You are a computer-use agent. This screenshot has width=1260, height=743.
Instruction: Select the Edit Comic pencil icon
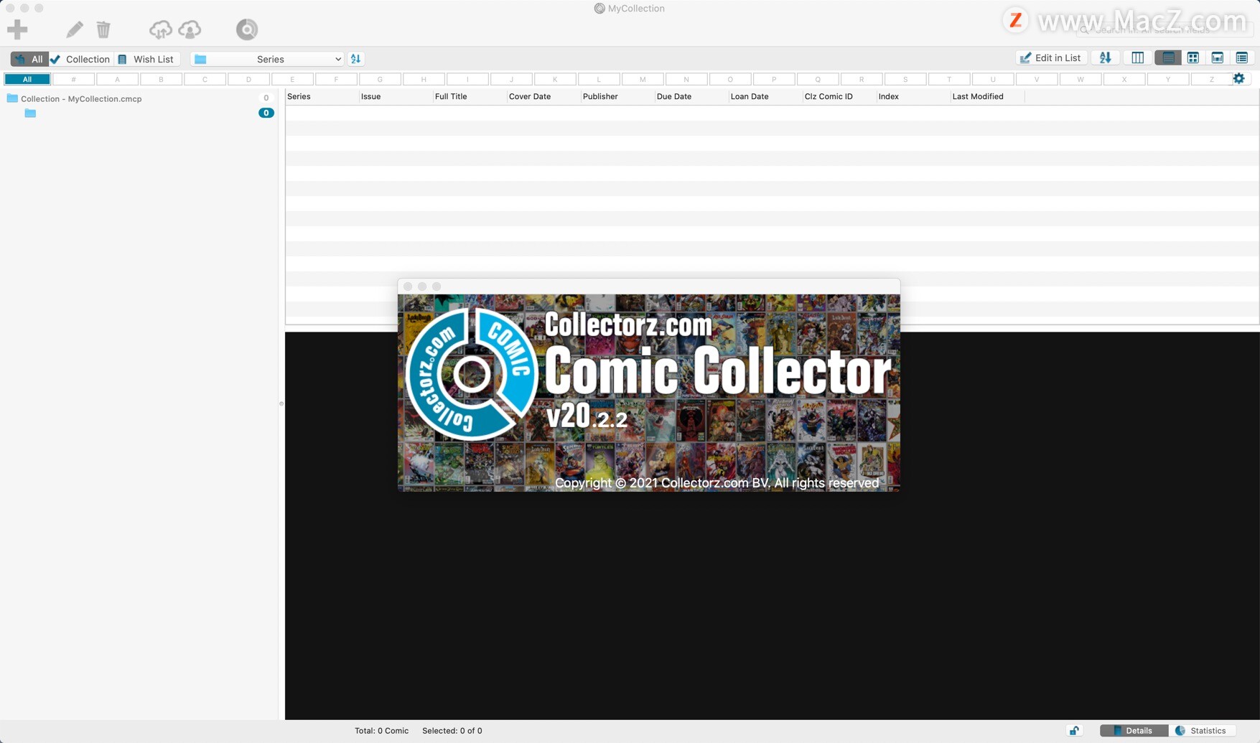[x=74, y=28]
